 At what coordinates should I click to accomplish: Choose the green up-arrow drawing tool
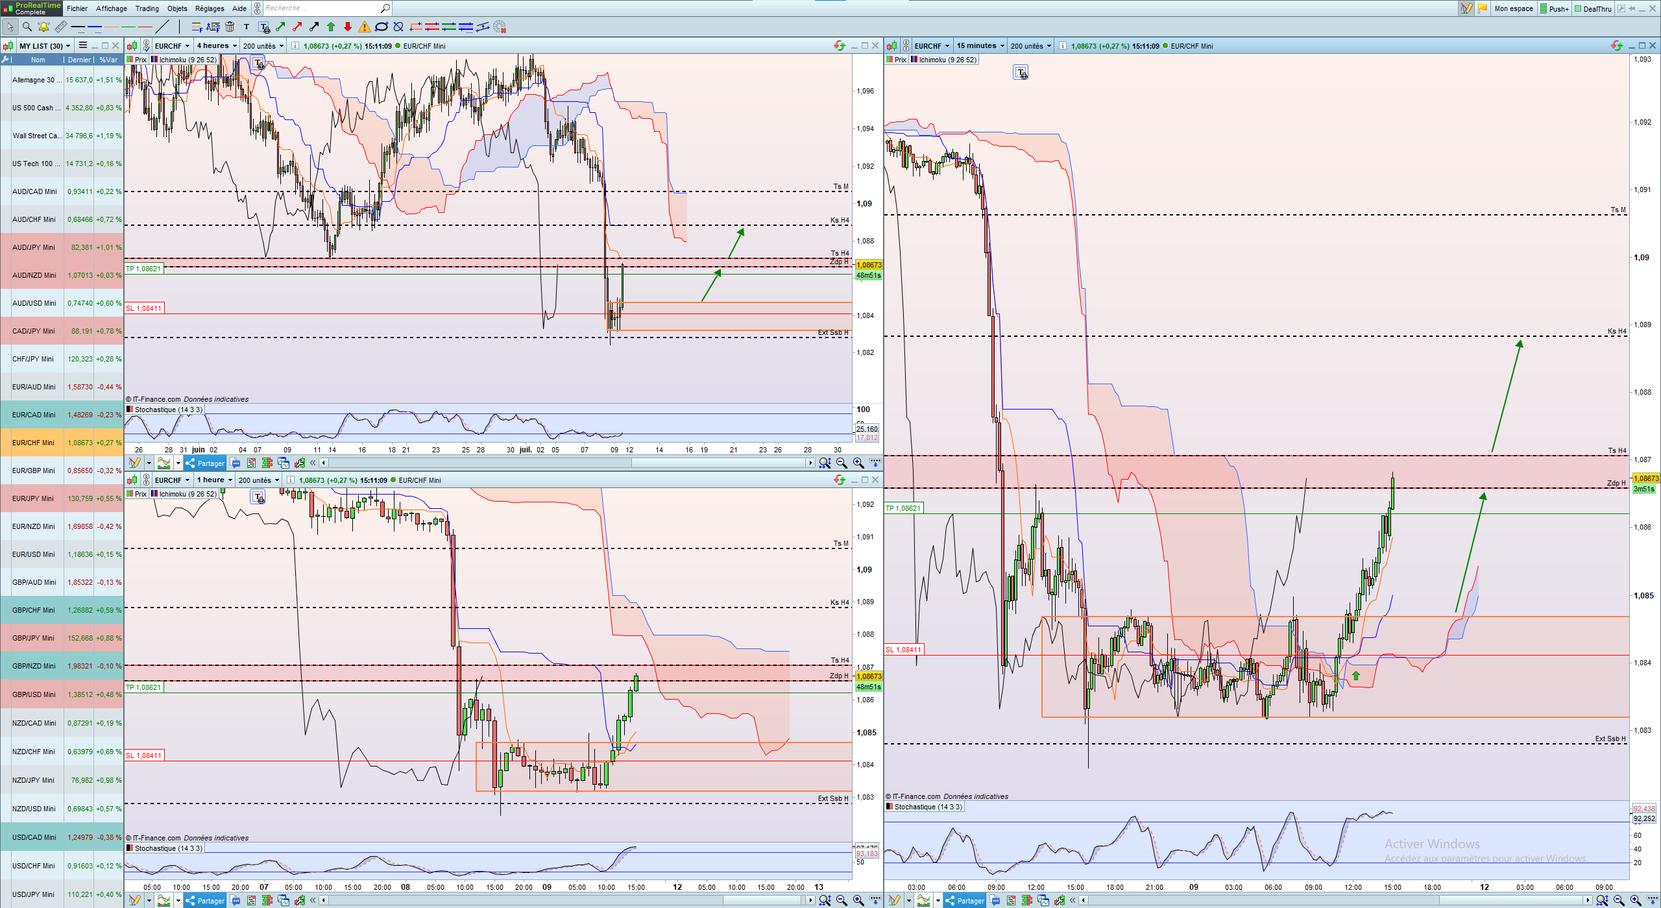(x=331, y=27)
